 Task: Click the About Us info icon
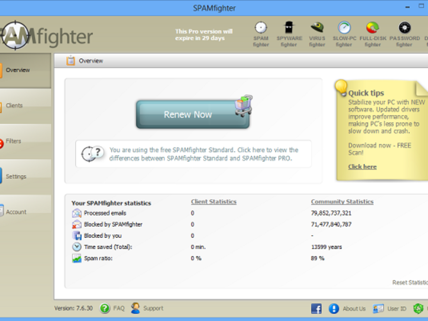334,309
